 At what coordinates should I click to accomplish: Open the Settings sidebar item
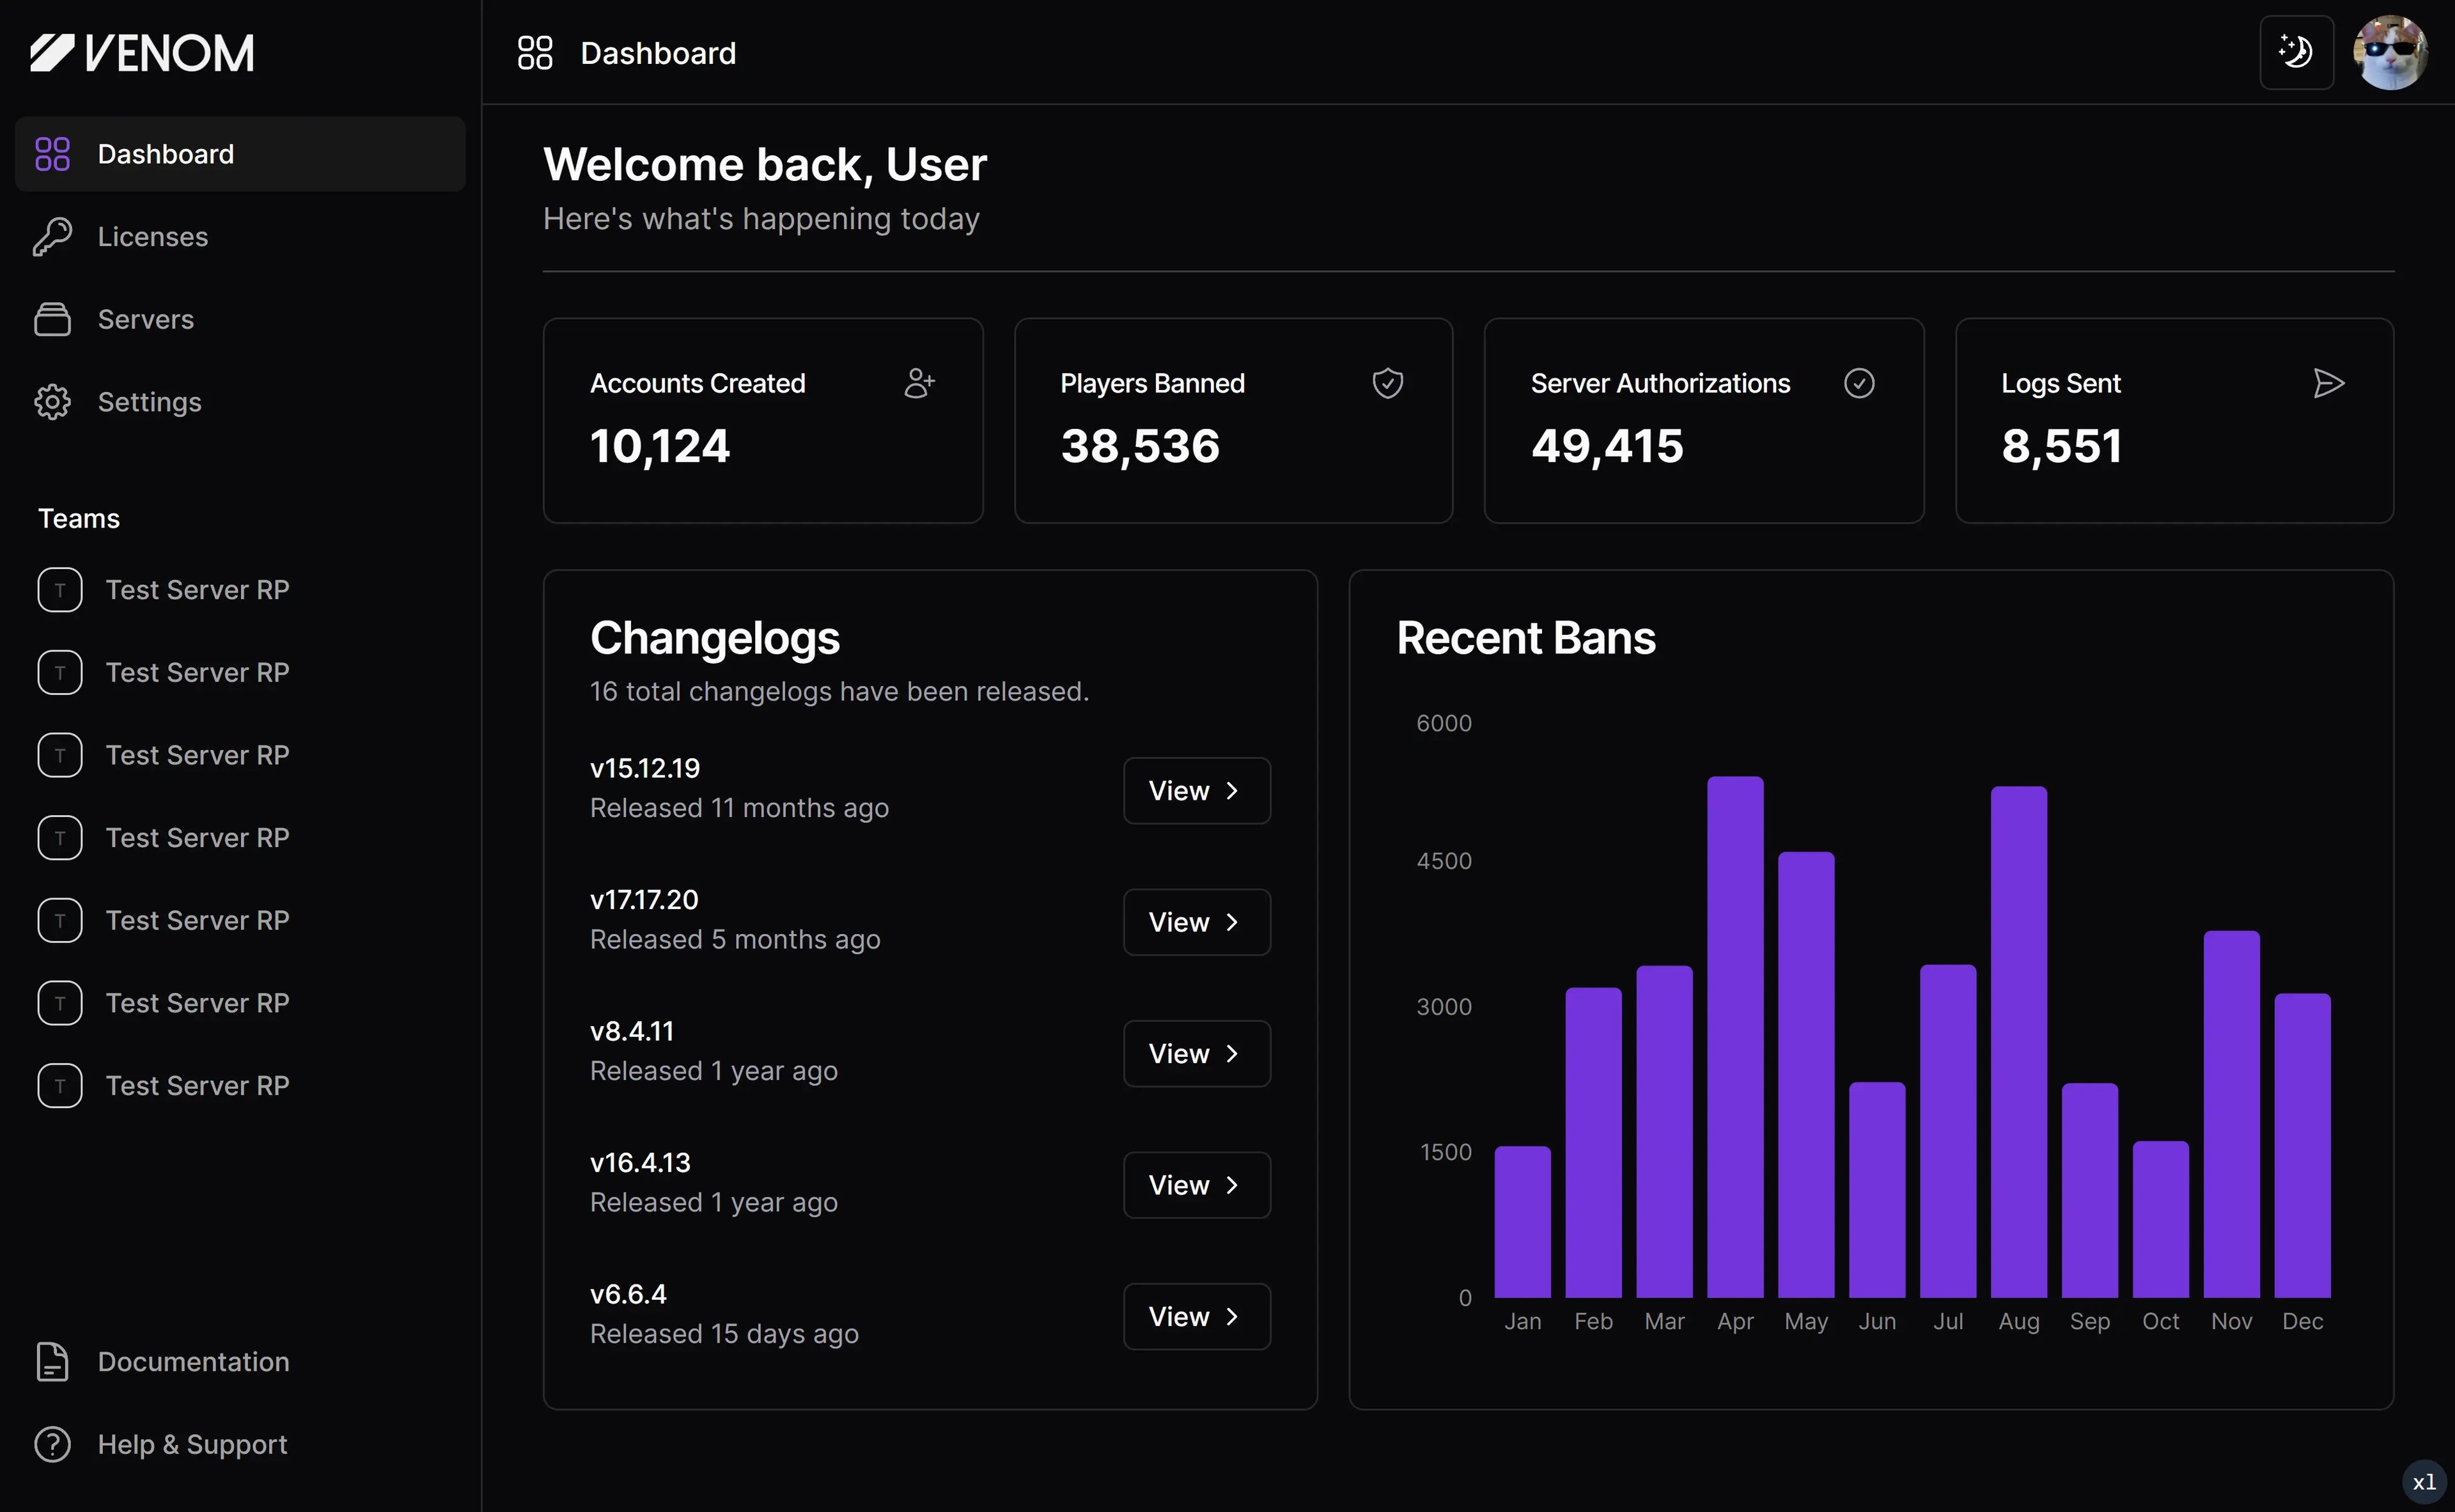pyautogui.click(x=240, y=402)
